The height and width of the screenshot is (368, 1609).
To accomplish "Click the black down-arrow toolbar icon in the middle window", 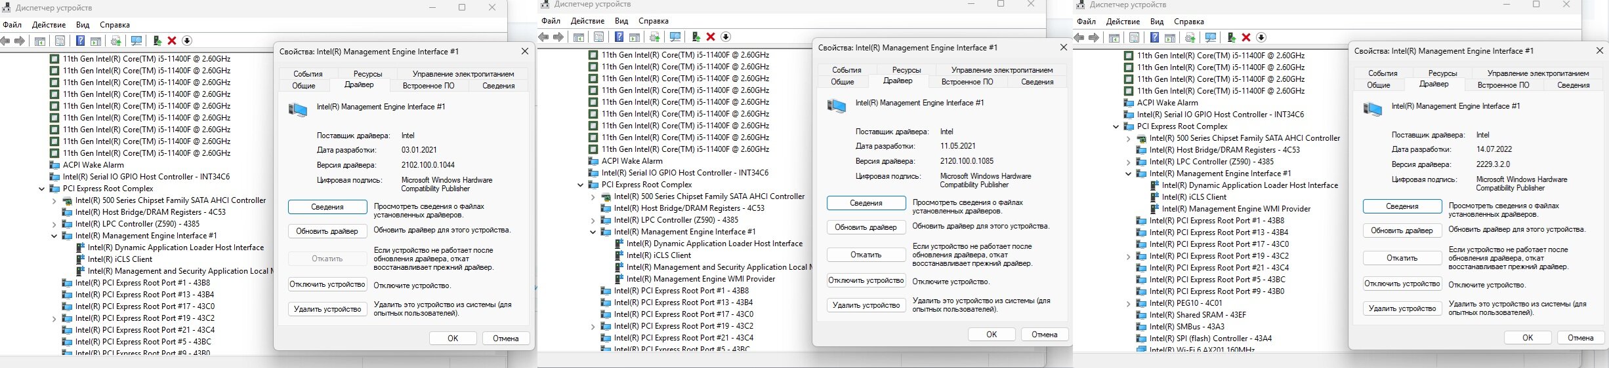I will (x=726, y=37).
